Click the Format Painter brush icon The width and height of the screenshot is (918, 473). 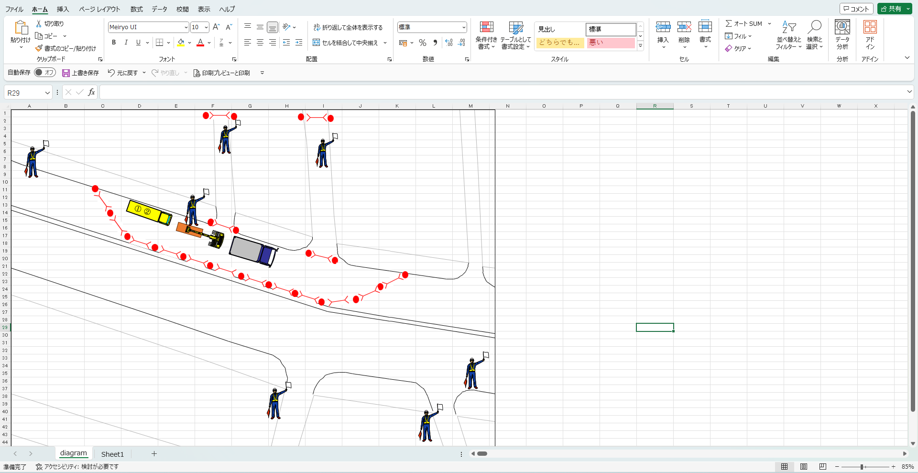click(39, 48)
